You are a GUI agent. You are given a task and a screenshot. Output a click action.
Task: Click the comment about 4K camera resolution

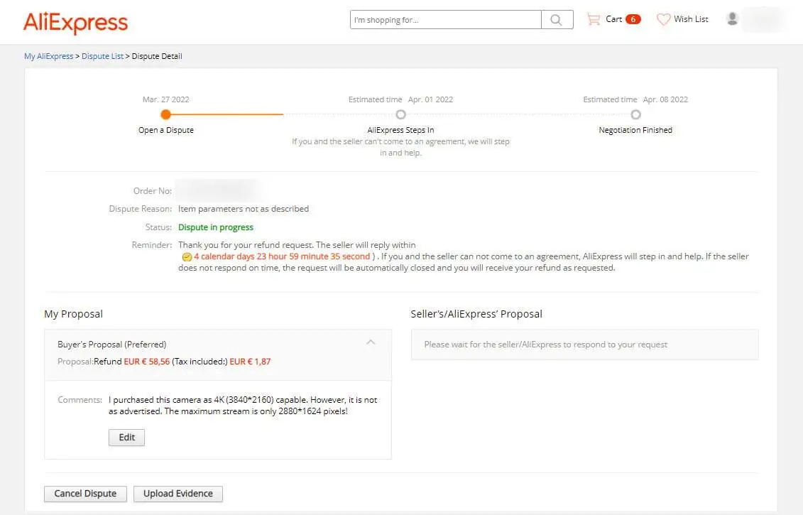pos(243,406)
